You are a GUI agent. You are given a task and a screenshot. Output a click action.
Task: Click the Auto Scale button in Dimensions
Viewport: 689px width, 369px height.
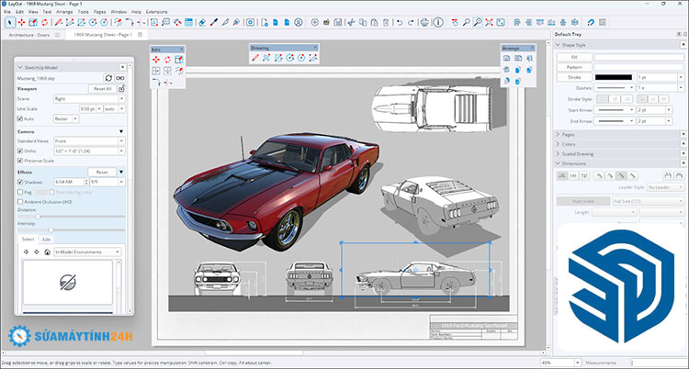pyautogui.click(x=582, y=201)
